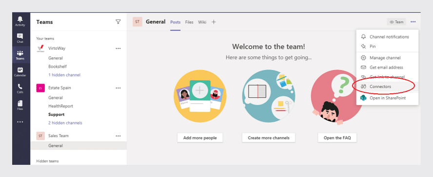
Task: Click the Pin icon in menu
Action: click(363, 46)
